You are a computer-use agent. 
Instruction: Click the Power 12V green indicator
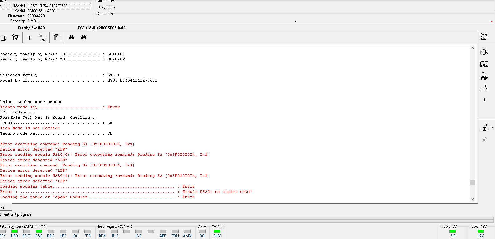[481, 231]
